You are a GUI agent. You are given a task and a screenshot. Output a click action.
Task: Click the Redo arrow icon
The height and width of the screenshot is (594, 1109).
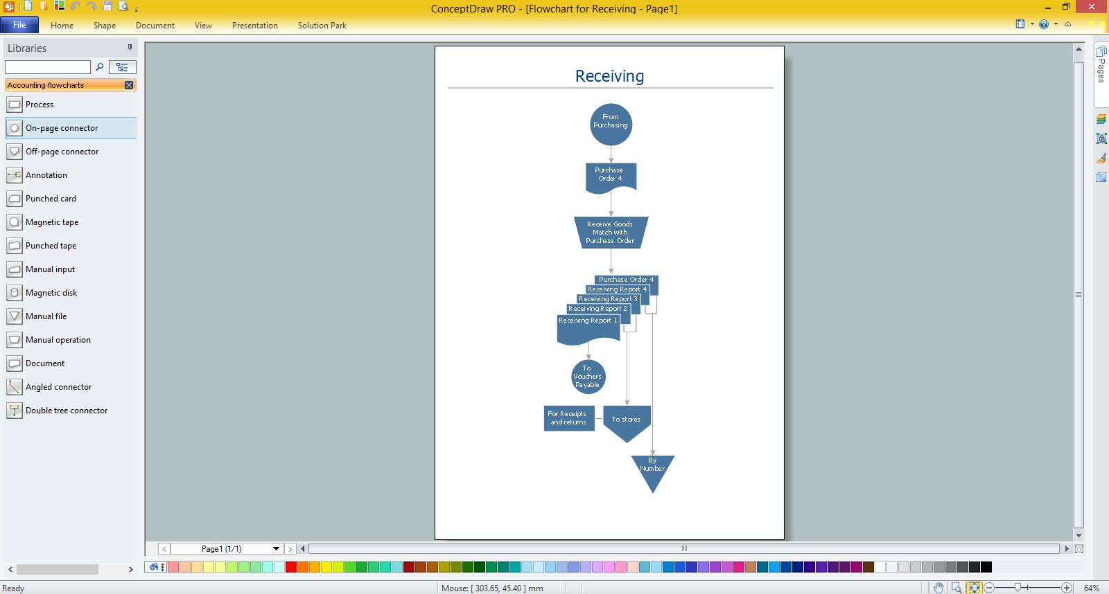[91, 6]
